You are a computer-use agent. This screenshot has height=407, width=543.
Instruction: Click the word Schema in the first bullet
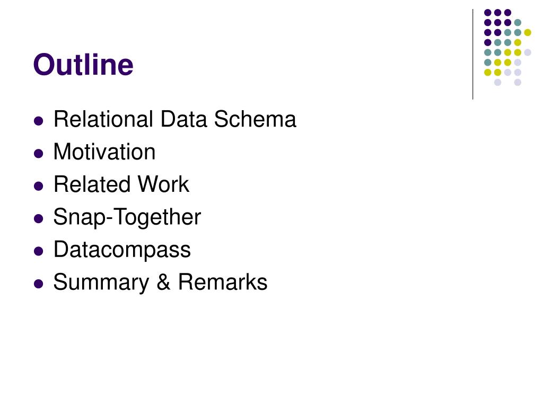(255, 119)
